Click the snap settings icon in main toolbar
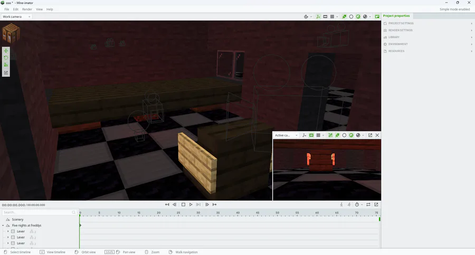Screen dimensions: 475x255 pyautogui.click(x=306, y=17)
